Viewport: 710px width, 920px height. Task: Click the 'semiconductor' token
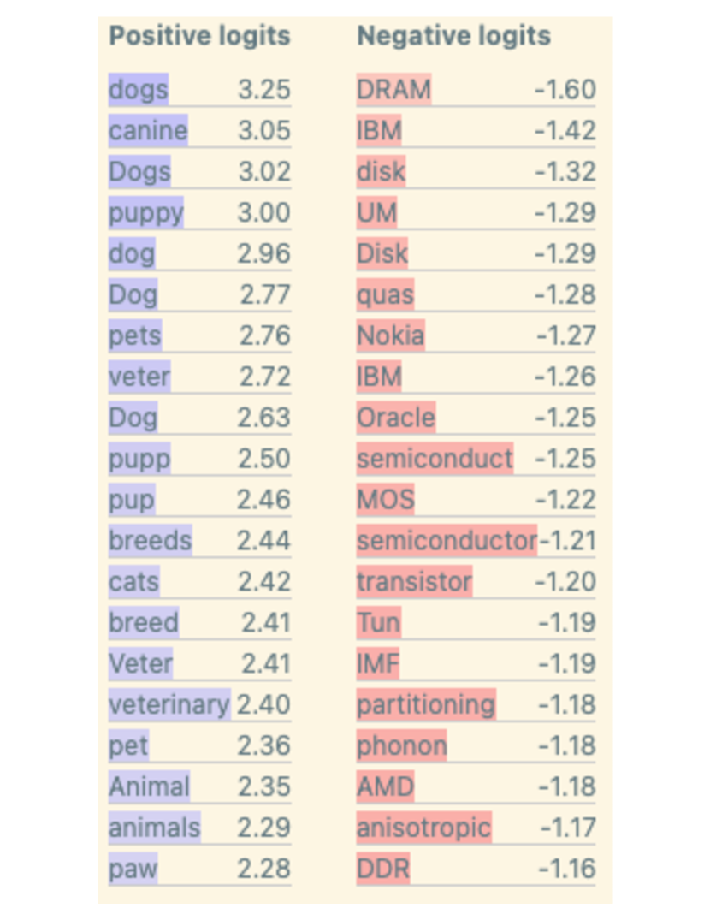coord(447,541)
